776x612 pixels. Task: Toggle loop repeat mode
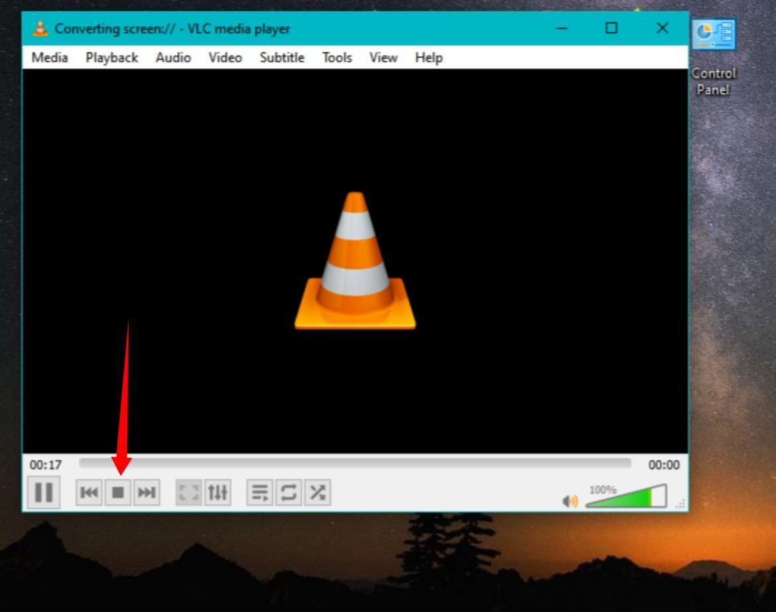289,492
